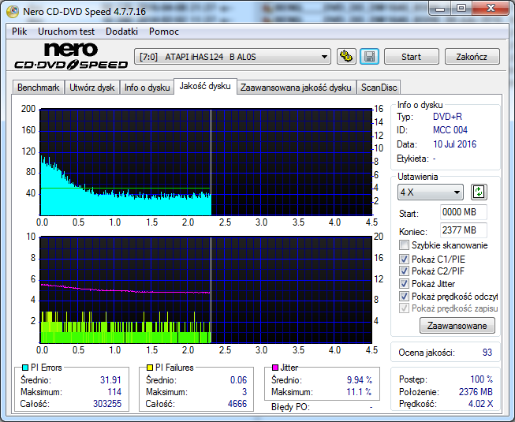Screen dimensions: 515x422
Task: Click the magenta Jitter color swatch
Action: tap(275, 368)
